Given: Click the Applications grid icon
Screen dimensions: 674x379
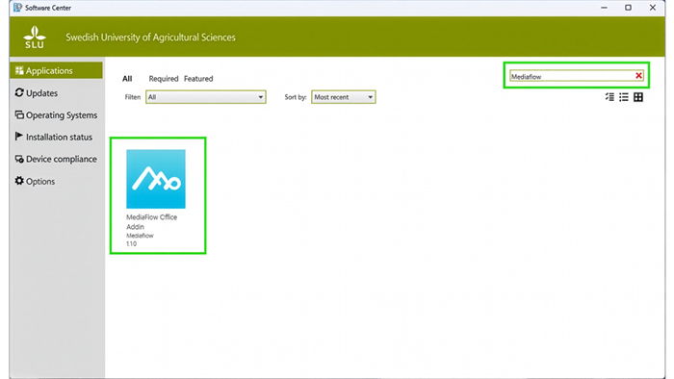Looking at the screenshot, I should (19, 70).
